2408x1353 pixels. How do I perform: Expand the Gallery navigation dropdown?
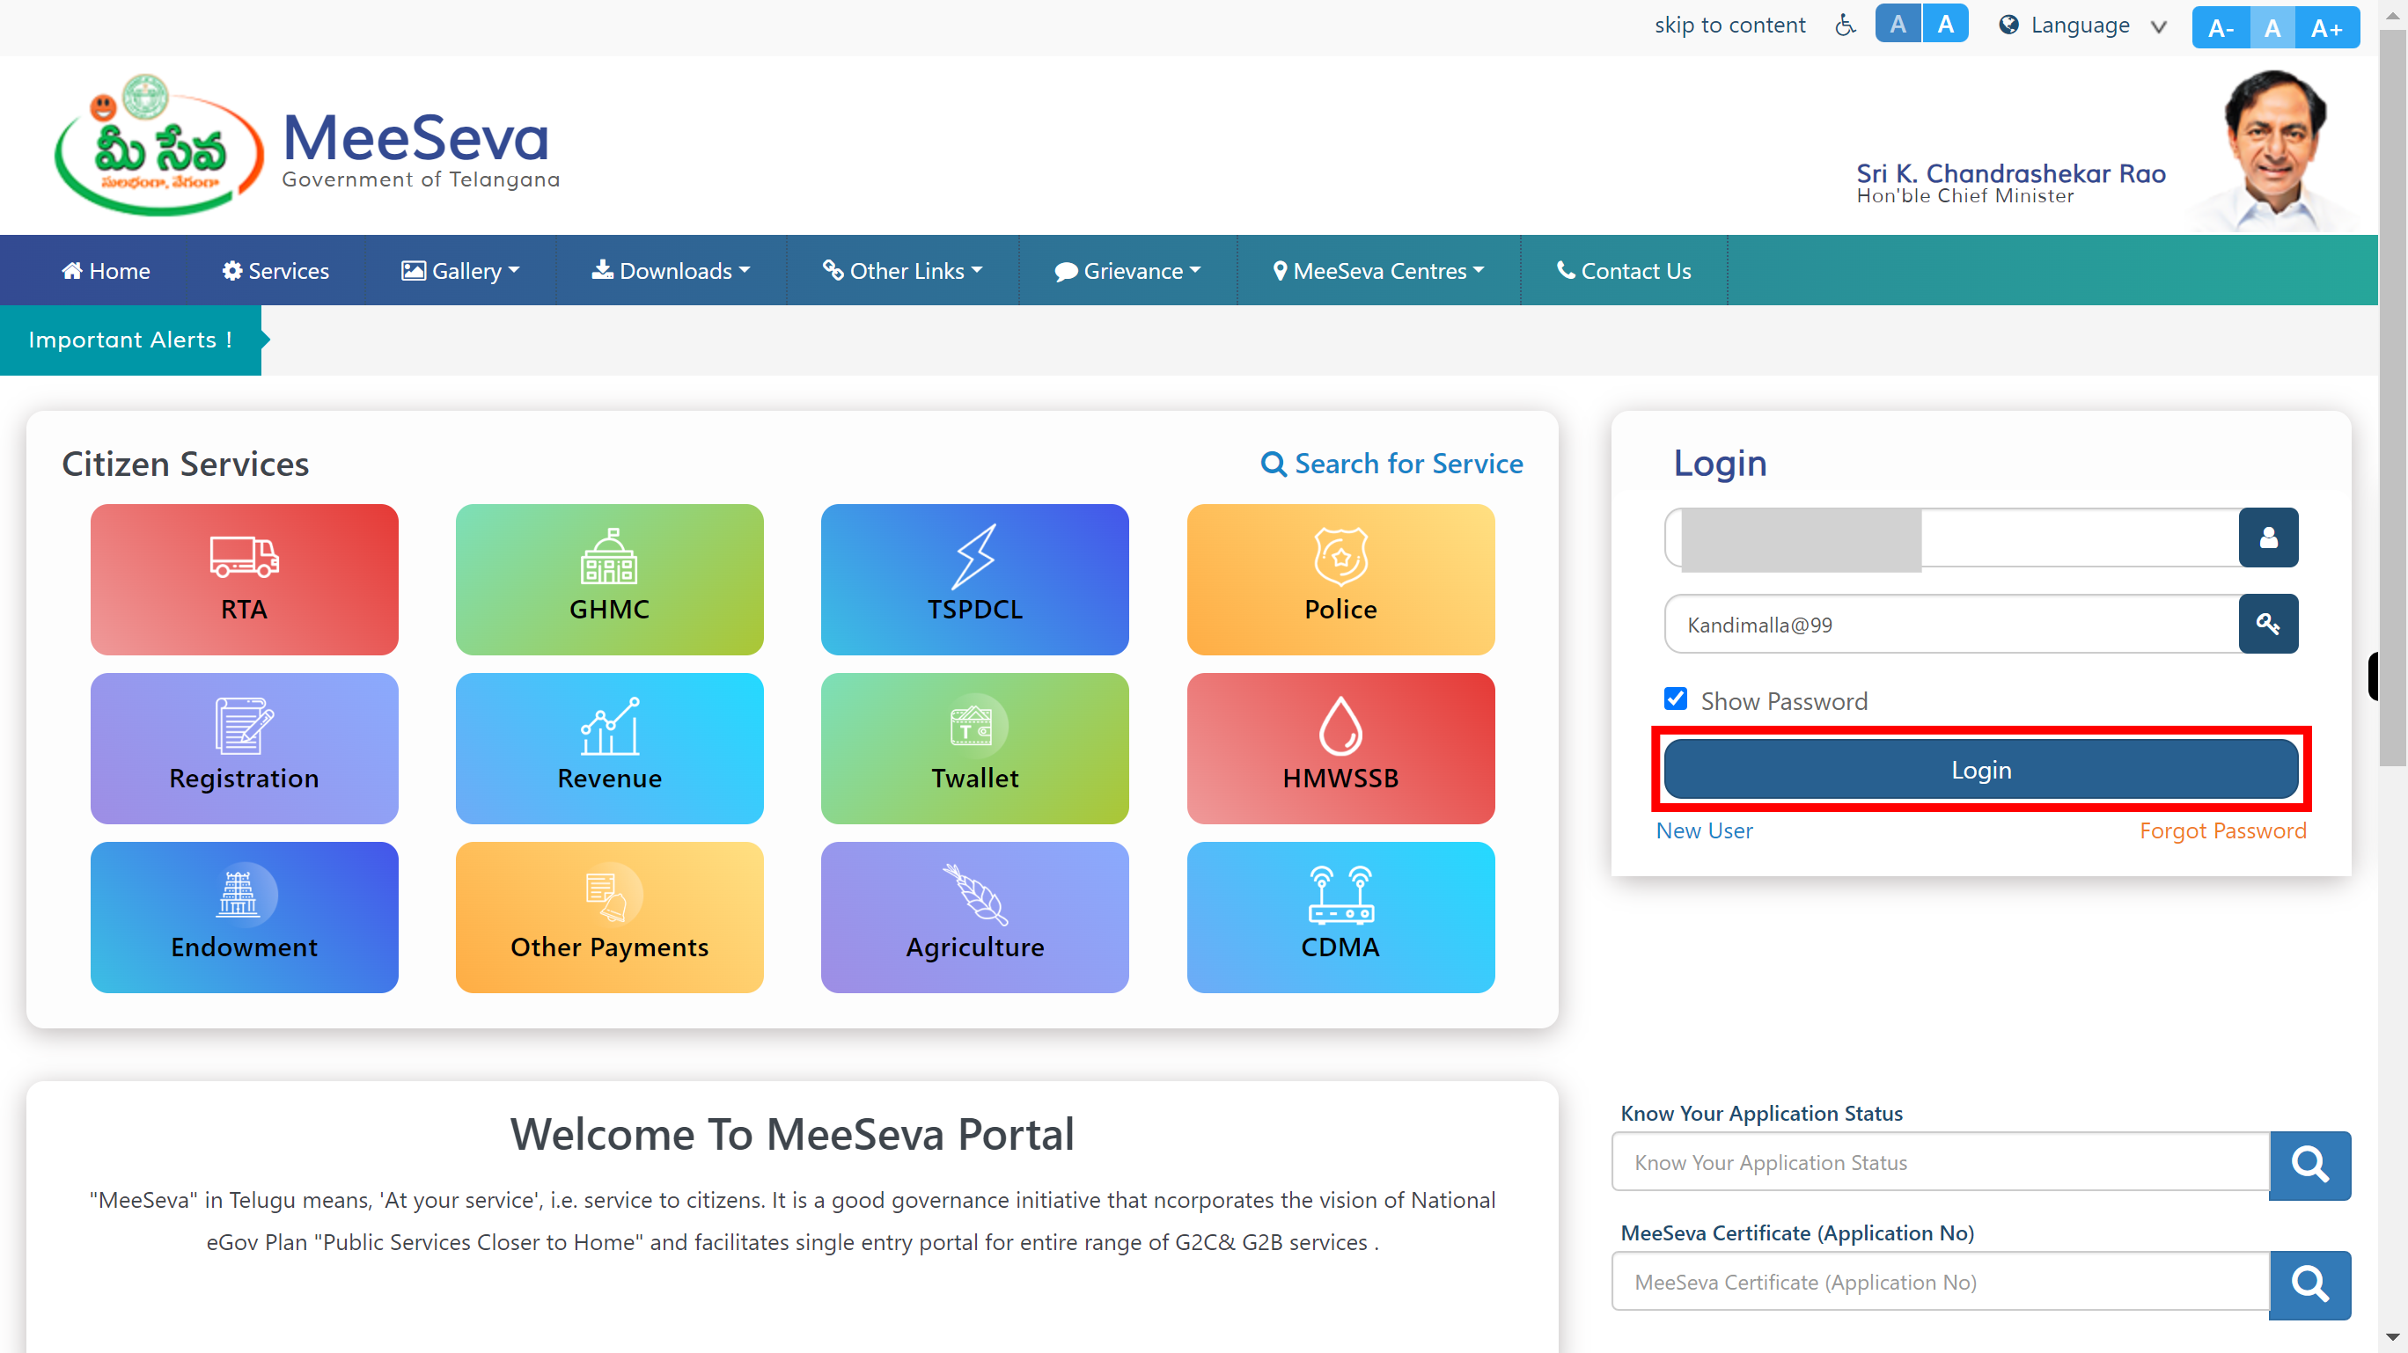click(x=459, y=269)
